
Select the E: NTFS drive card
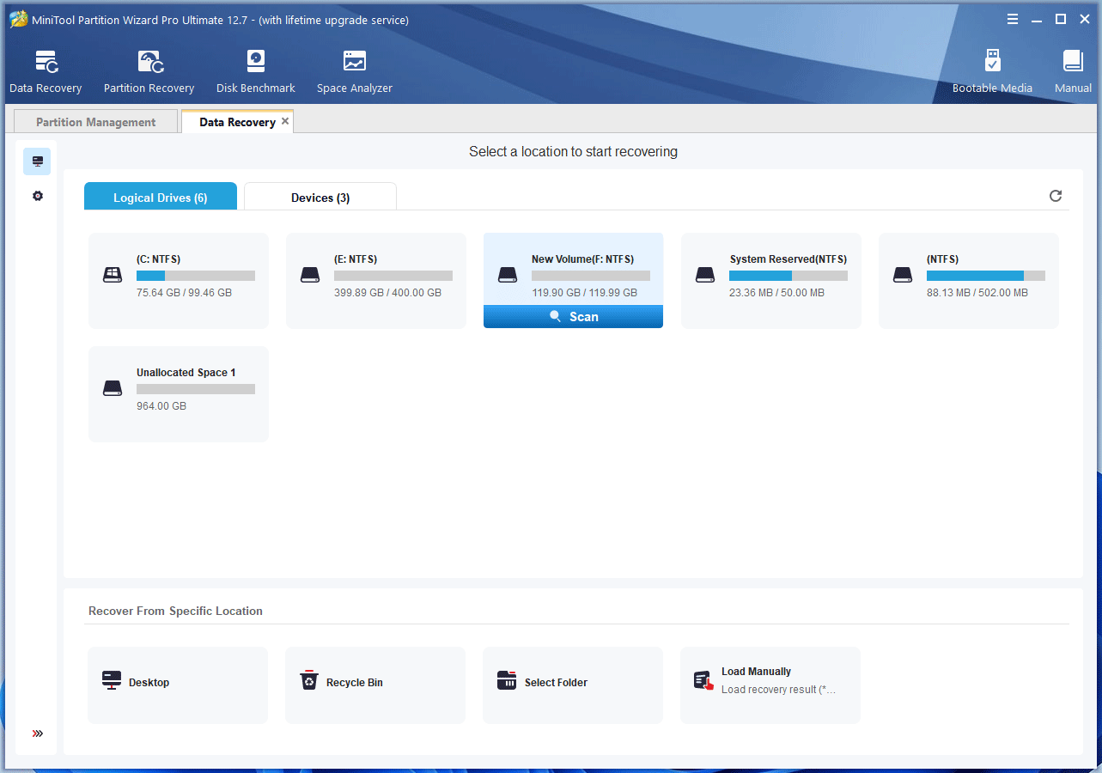pyautogui.click(x=376, y=280)
